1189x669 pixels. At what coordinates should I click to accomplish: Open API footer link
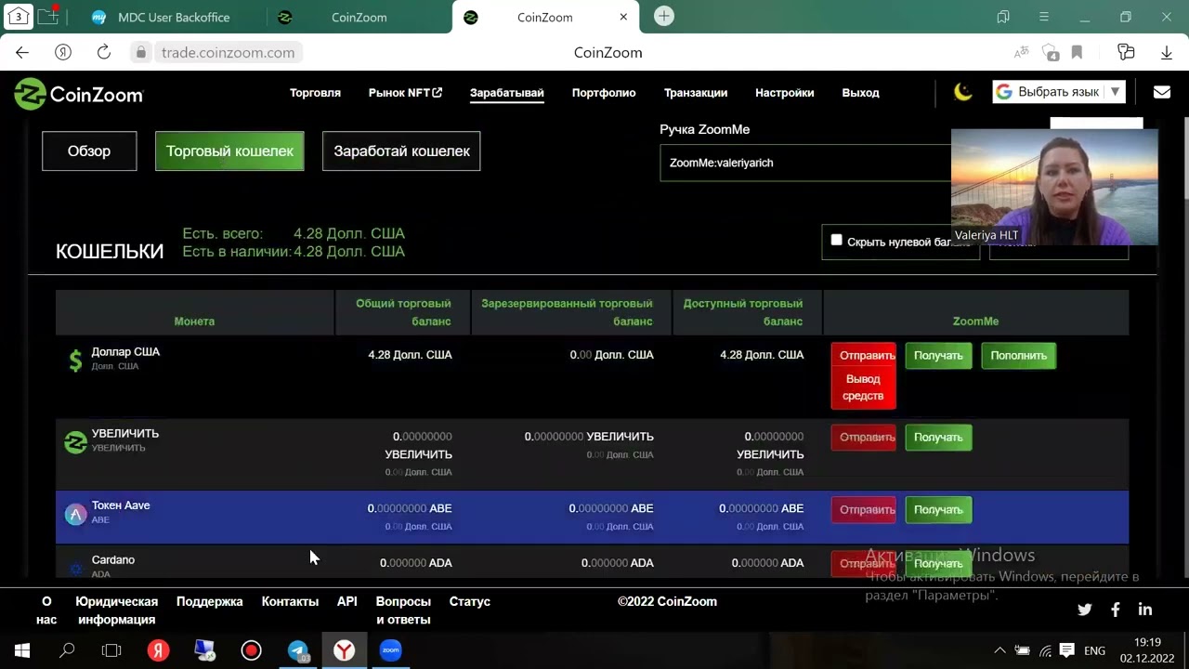pos(347,602)
